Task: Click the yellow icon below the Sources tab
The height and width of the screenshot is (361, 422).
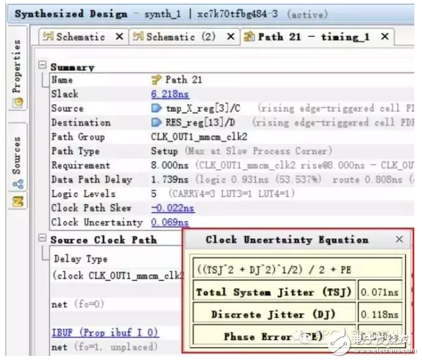Action: 18,201
